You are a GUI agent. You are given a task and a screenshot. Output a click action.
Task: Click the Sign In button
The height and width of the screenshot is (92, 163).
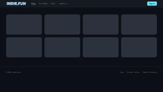point(152,4)
